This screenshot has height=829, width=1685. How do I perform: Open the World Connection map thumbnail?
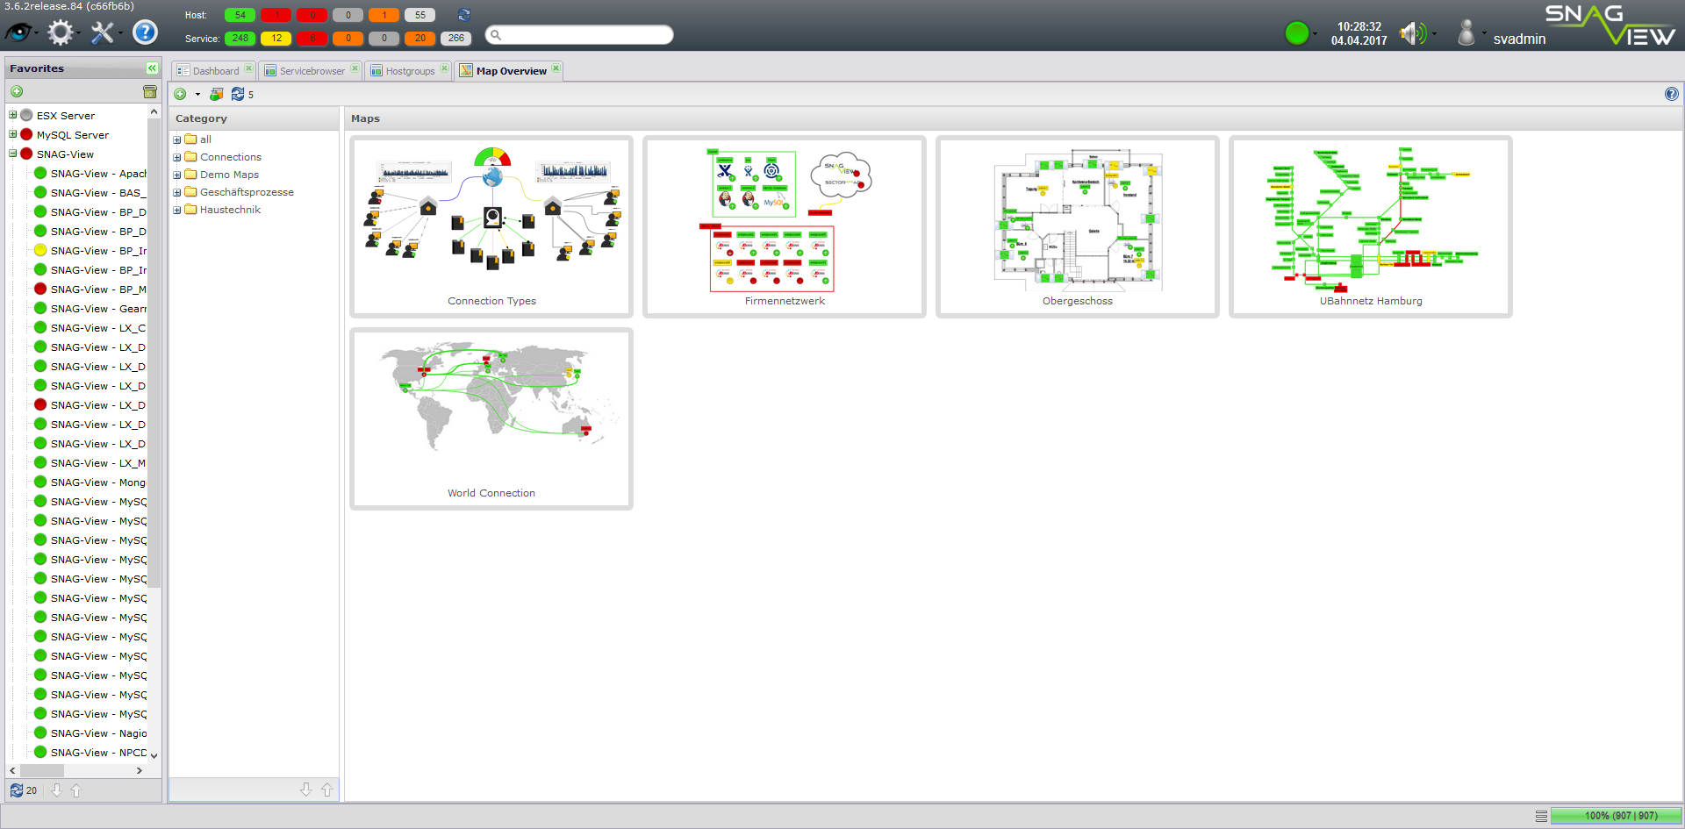tap(491, 418)
